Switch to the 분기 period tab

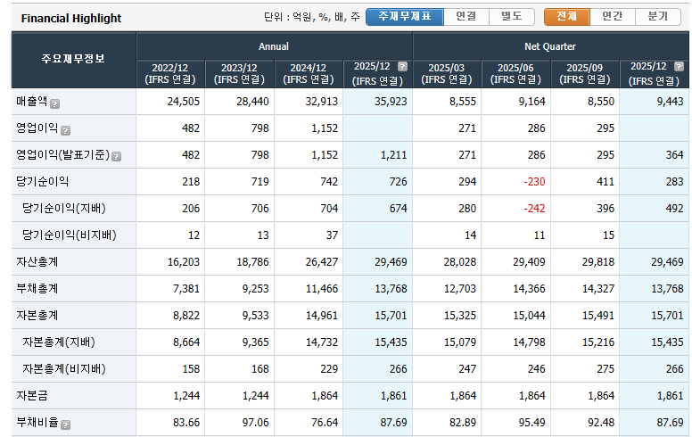coord(658,17)
